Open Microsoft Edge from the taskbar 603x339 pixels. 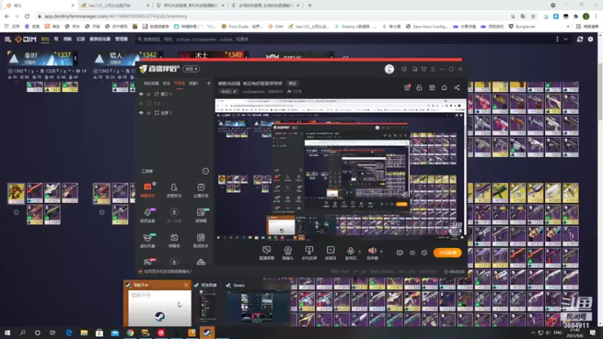pos(69,332)
